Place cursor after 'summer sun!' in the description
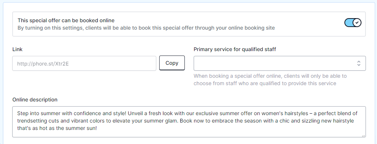The image size is (377, 144). coord(98,128)
